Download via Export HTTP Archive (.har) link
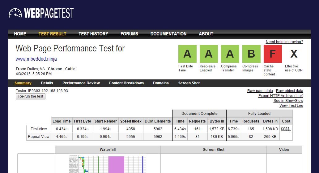 click(281, 96)
